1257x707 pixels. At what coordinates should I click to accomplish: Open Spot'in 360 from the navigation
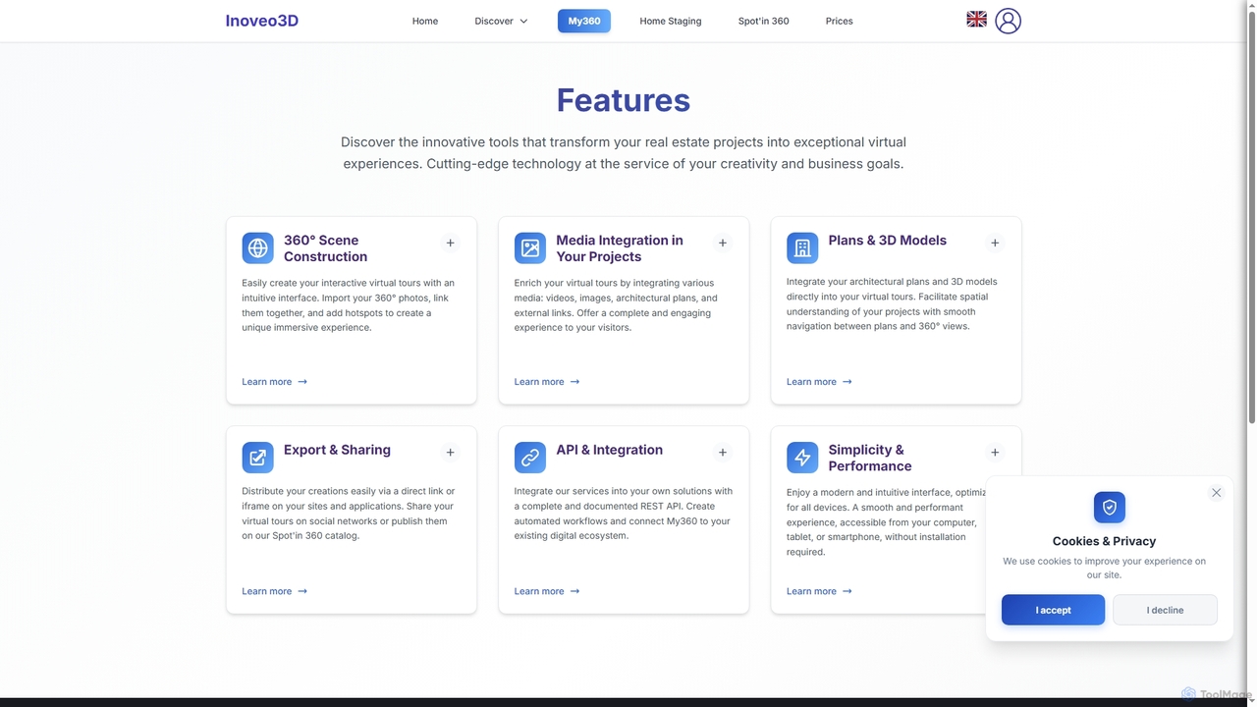pos(763,21)
